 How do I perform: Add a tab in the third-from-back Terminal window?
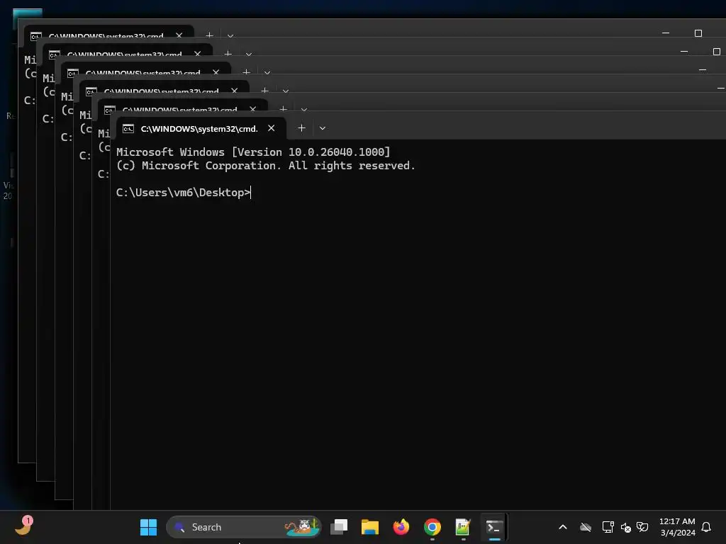click(x=246, y=72)
